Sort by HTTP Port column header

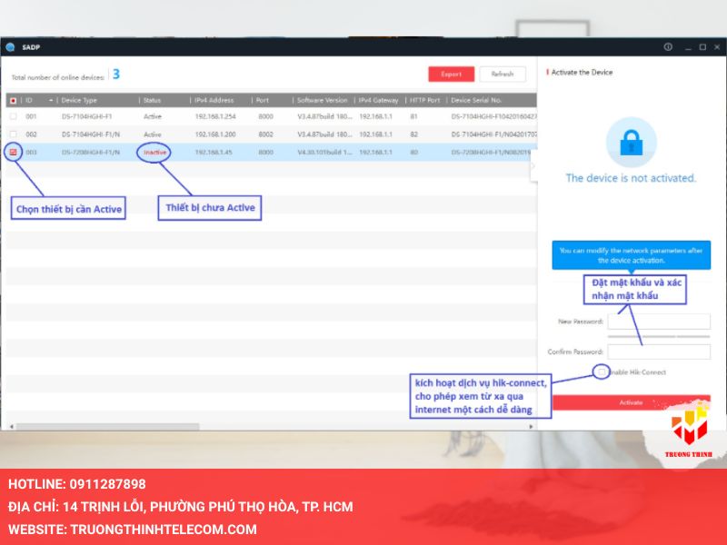point(424,100)
